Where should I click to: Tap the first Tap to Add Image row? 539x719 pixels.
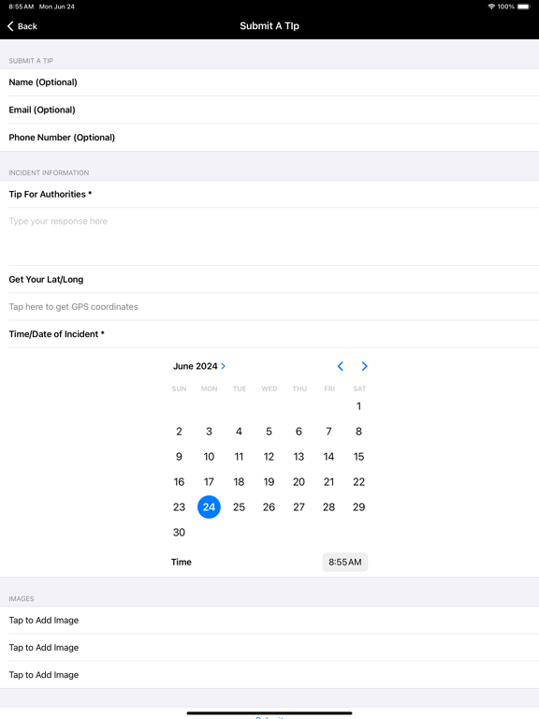coord(269,621)
